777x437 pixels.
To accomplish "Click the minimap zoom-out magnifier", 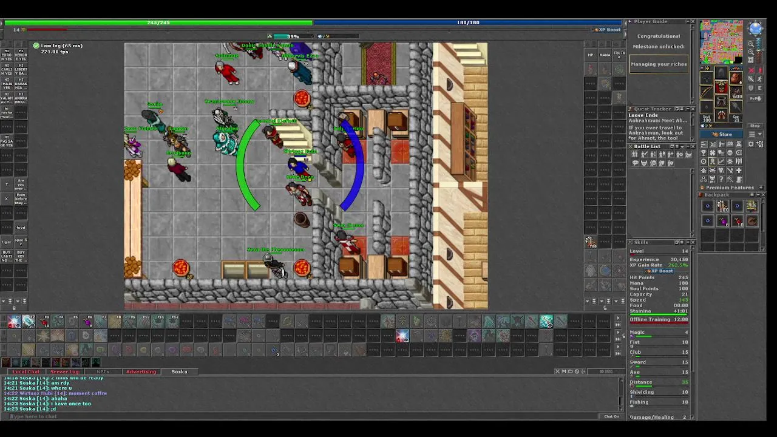I will tap(751, 44).
